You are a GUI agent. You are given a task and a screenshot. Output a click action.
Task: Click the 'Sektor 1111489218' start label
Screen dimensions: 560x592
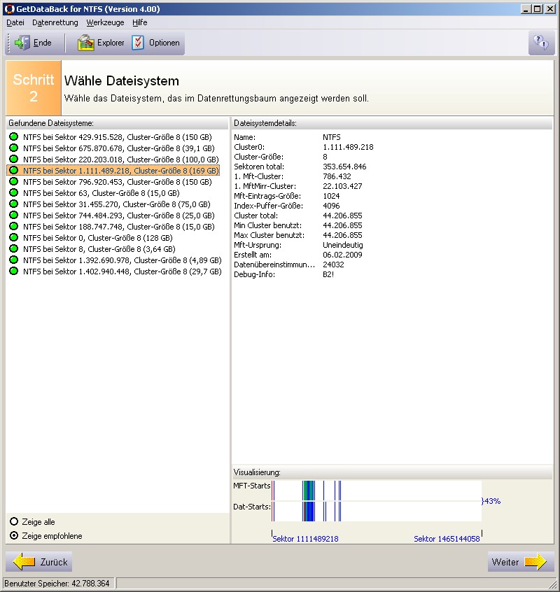(x=305, y=539)
